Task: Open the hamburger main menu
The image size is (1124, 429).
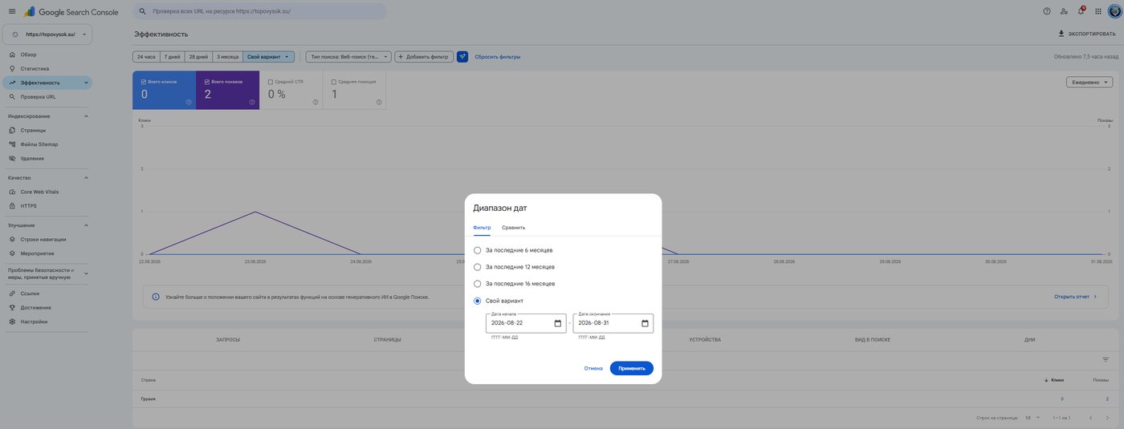Action: pos(11,11)
